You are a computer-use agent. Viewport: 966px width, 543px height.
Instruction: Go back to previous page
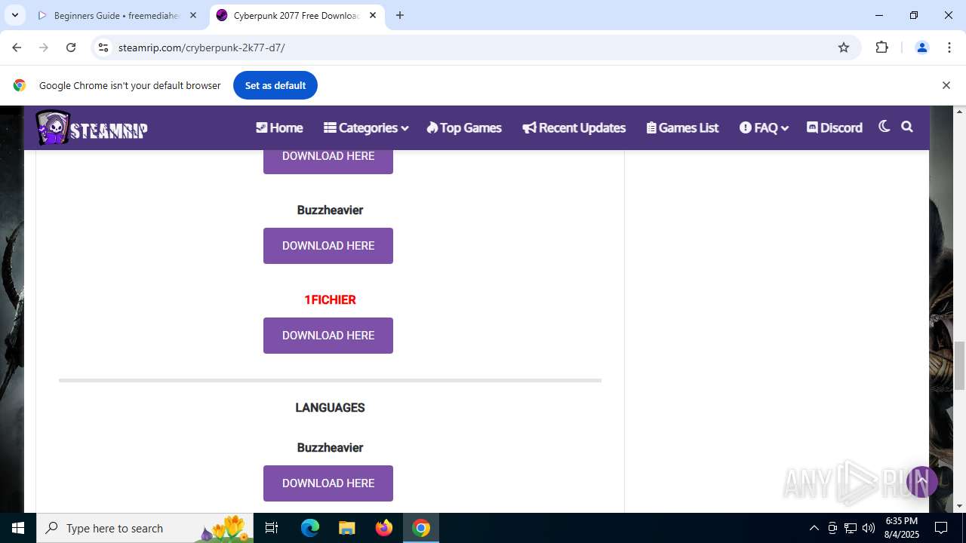[x=17, y=48]
